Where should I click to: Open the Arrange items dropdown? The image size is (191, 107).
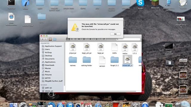[x=97, y=39]
